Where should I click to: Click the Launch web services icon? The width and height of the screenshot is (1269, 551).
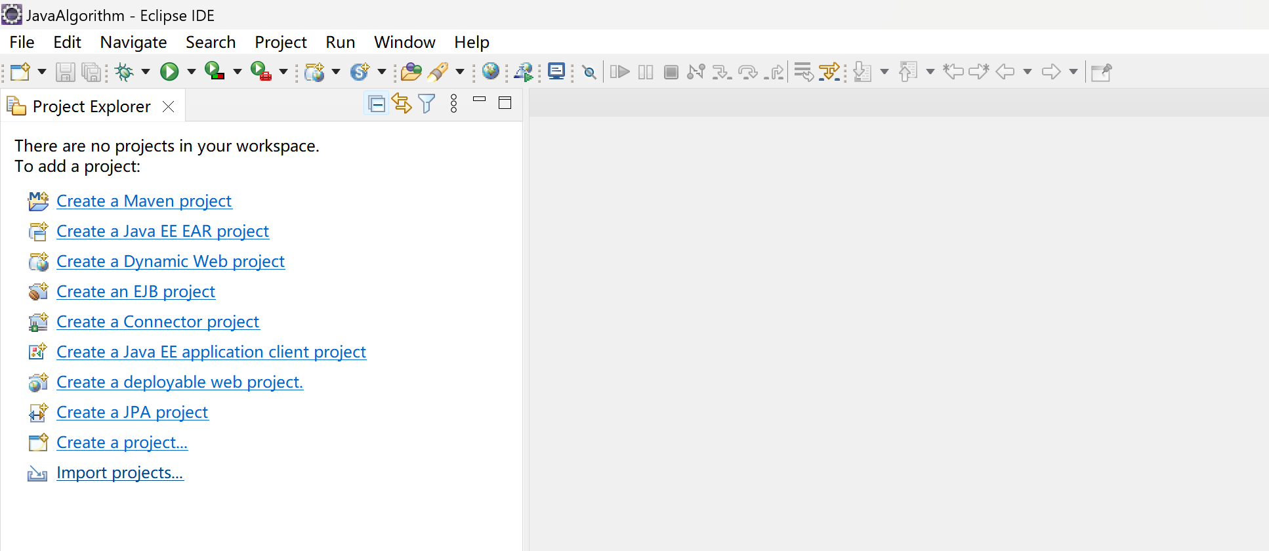click(x=524, y=71)
